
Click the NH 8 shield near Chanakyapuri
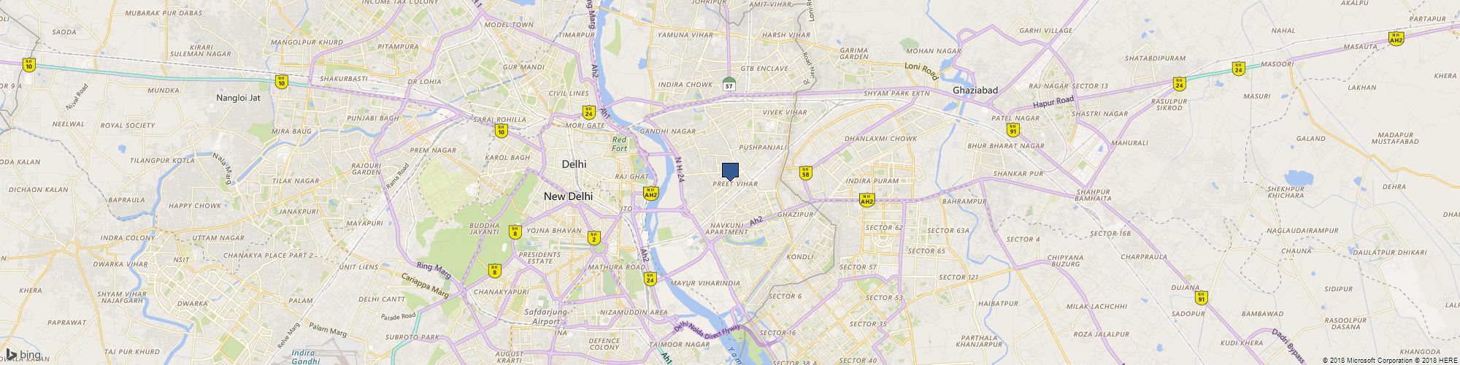tap(494, 271)
